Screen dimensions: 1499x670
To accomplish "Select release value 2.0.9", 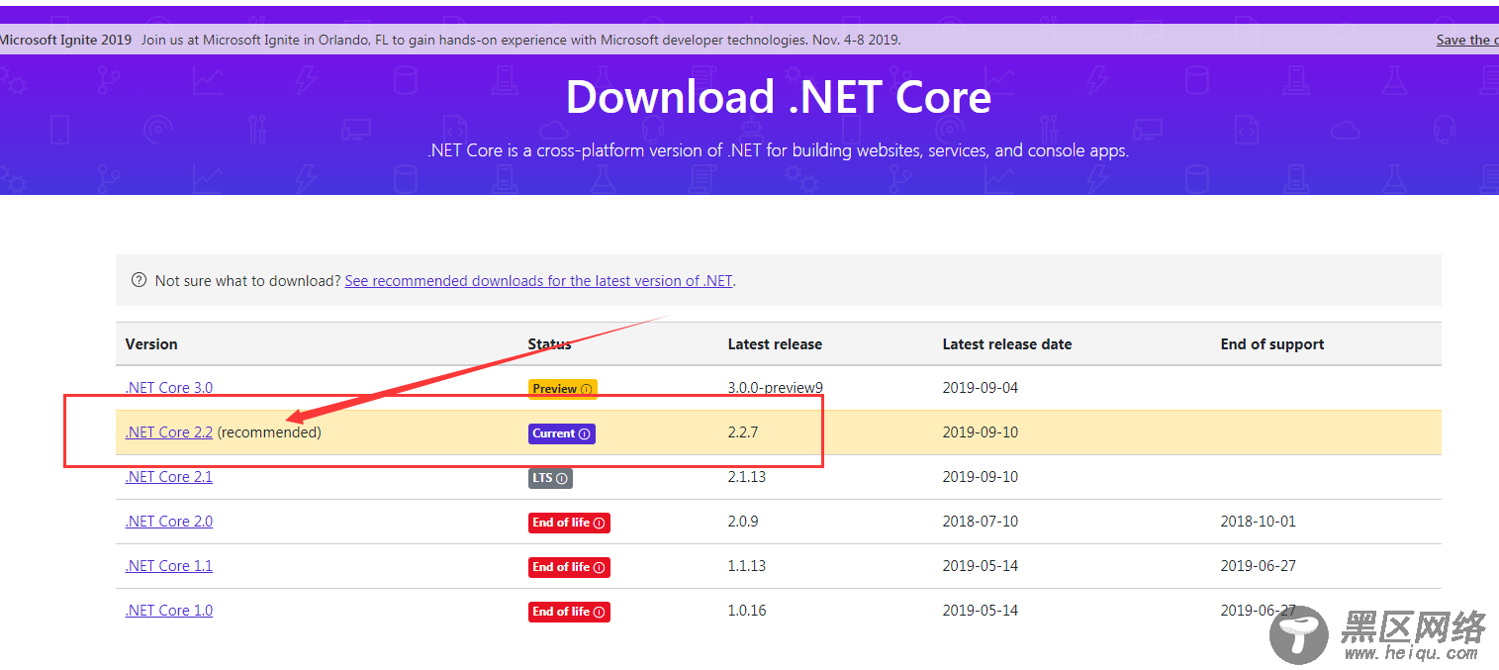I will point(743,522).
